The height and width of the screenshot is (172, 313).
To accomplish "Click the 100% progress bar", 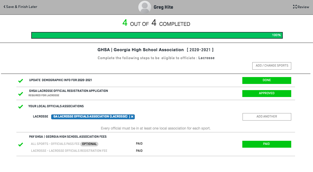I will click(x=157, y=35).
